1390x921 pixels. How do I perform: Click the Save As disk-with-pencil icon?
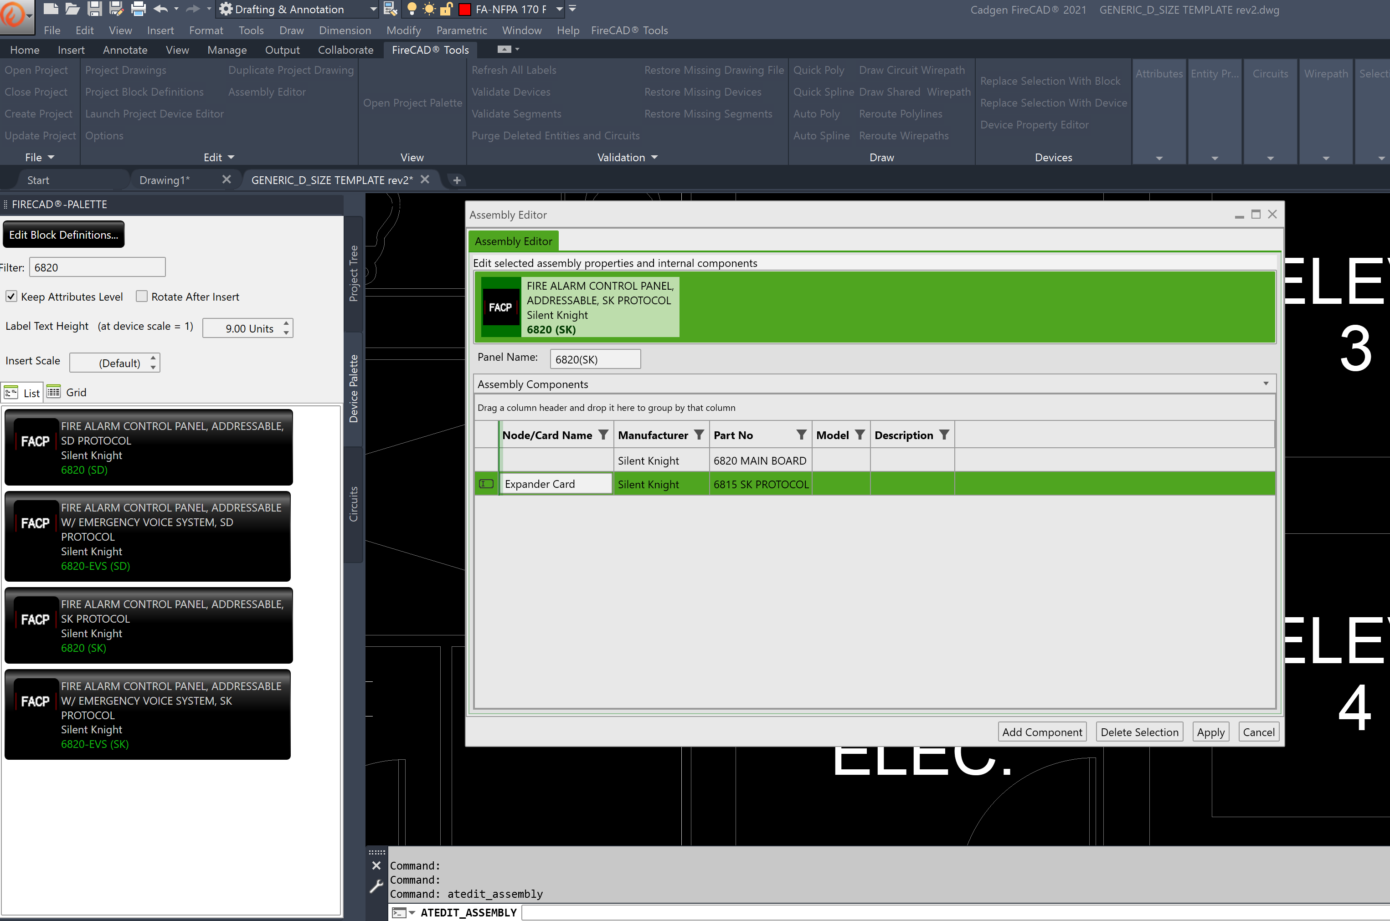[116, 9]
